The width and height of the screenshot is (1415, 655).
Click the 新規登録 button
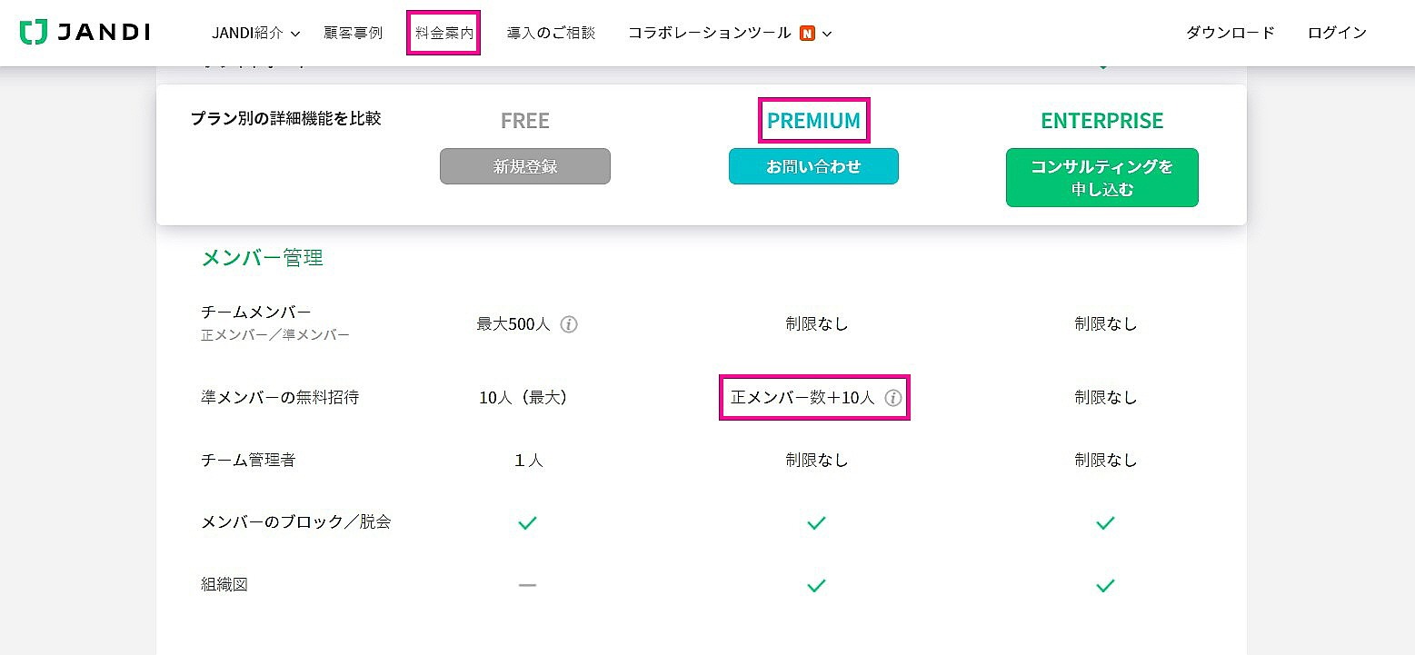coord(525,166)
